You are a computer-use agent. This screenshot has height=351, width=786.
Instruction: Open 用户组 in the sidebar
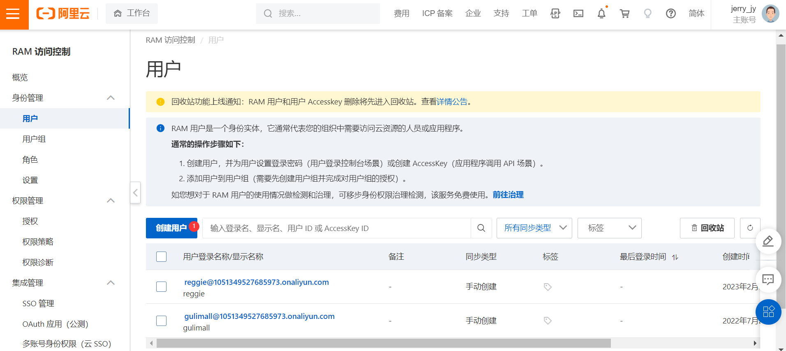(x=34, y=139)
